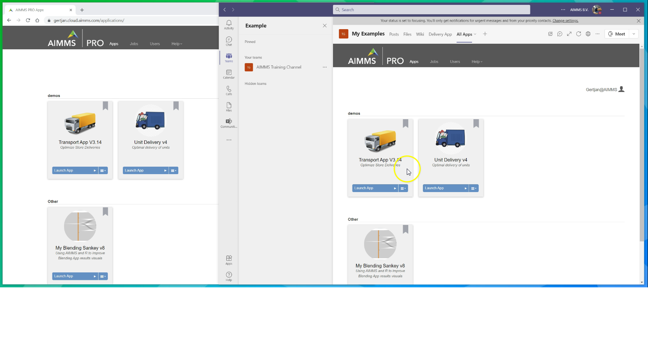
Task: Open Transport App options menu in Teams
Action: coord(403,188)
